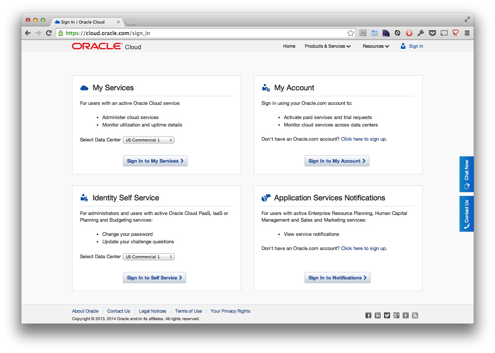
Task: Click the My Services cloud icon
Action: (84, 88)
